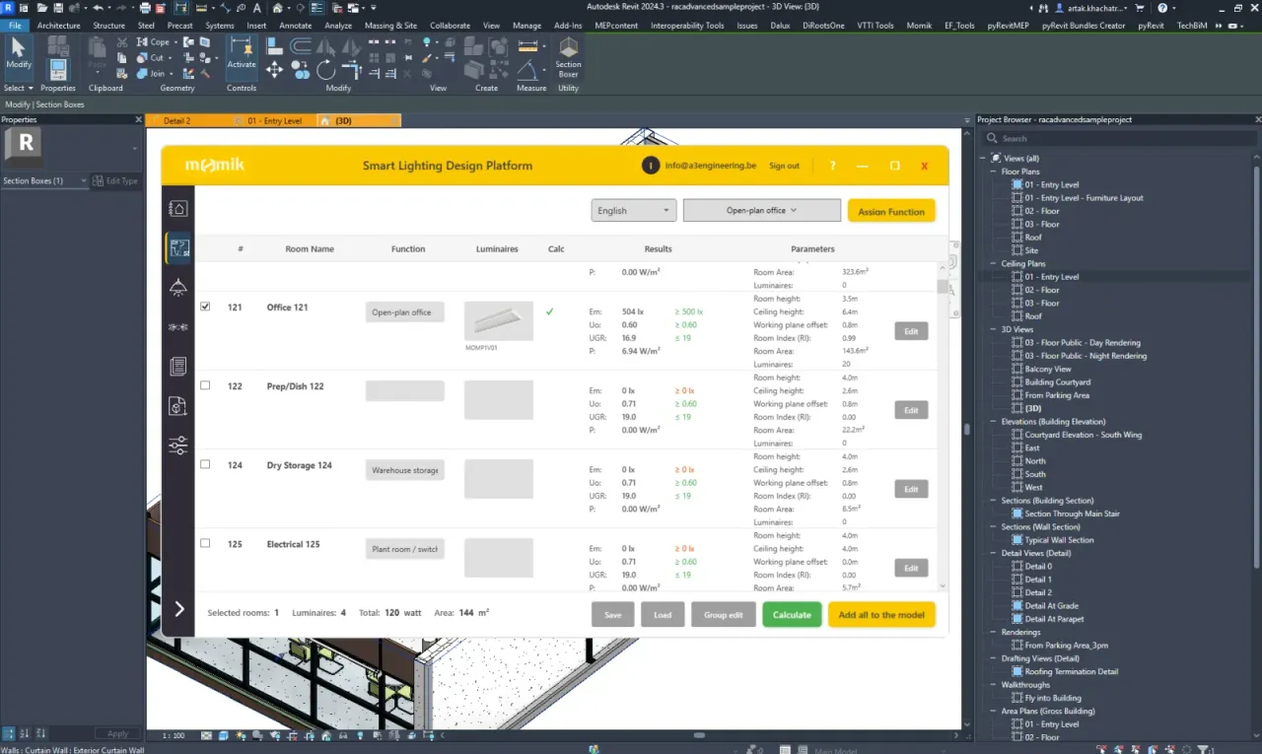1262x754 pixels.
Task: Open Momik export model sidebar icon
Action: coord(178,406)
